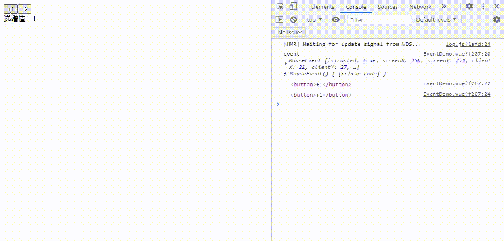Open console settings gear icon
504x241 pixels.
[497, 19]
